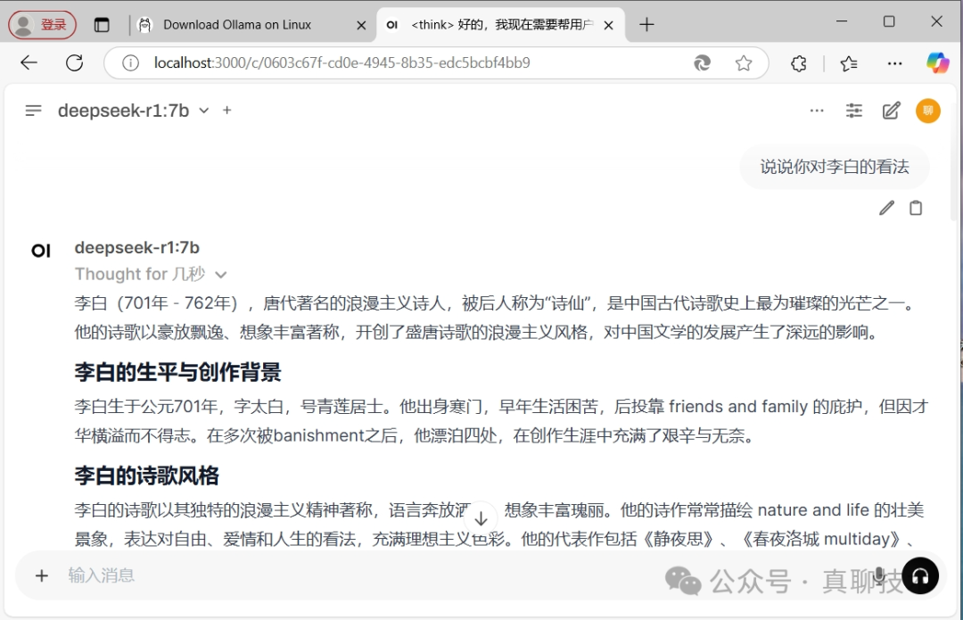Open the browser extensions puzzle icon

(x=798, y=62)
